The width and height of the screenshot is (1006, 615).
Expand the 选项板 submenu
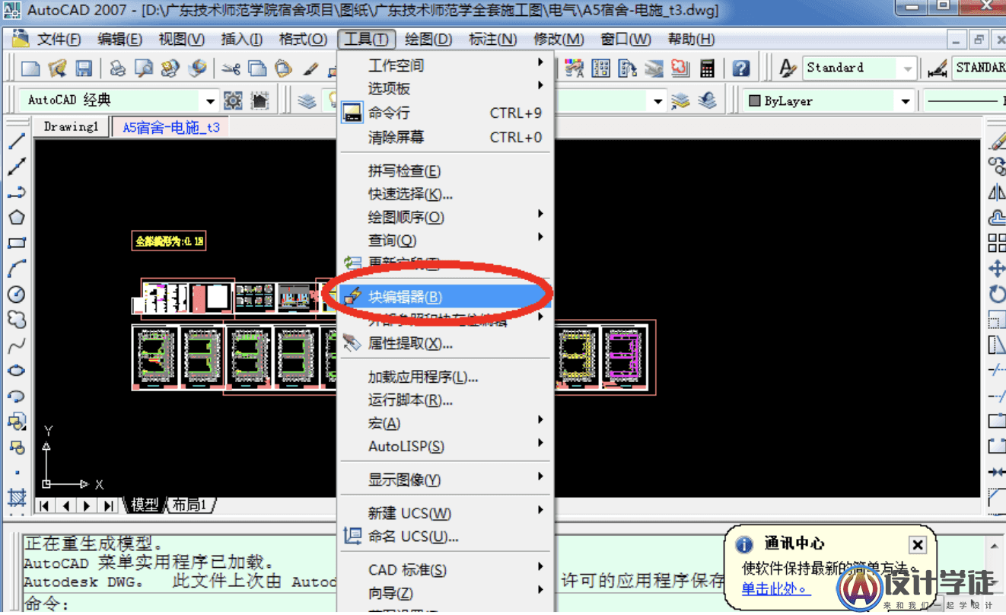pos(445,89)
